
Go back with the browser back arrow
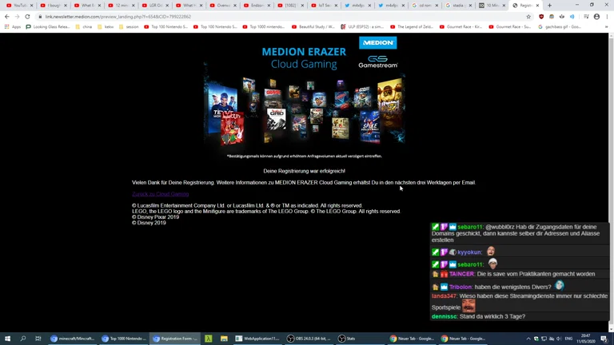pos(7,17)
